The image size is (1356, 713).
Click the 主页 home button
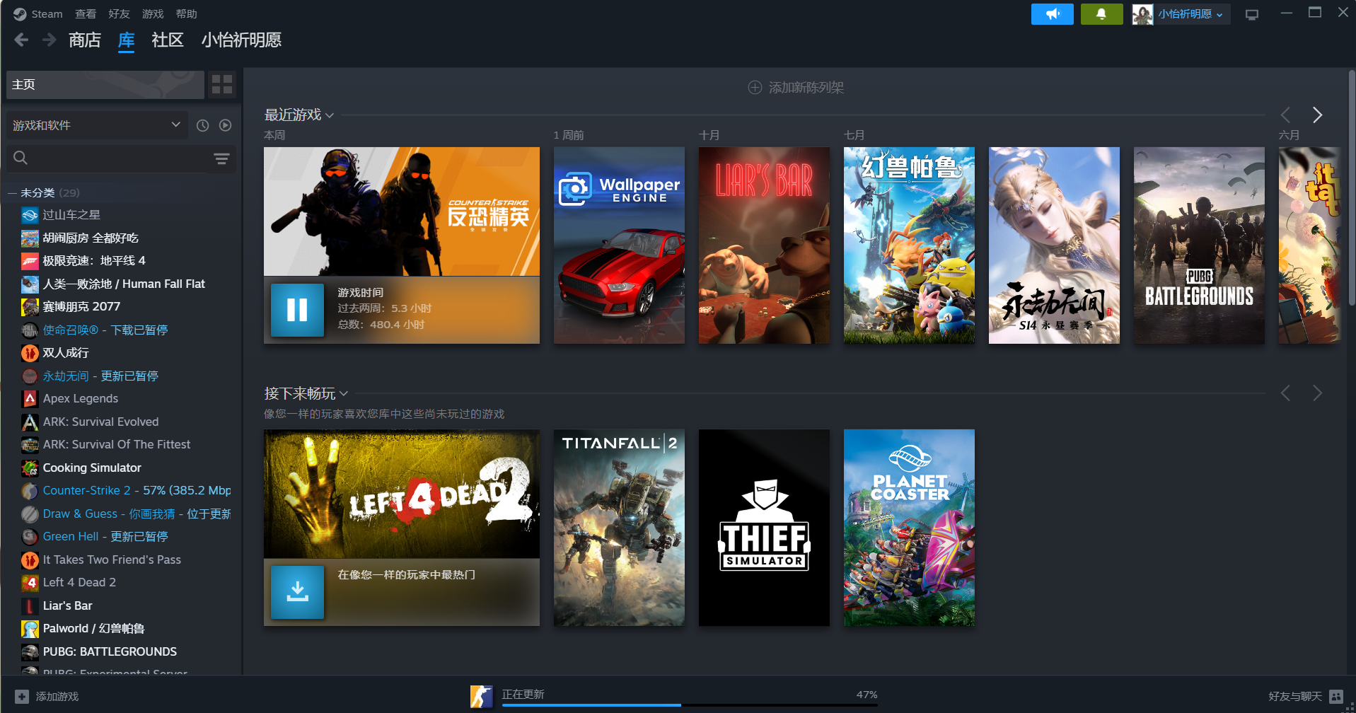pyautogui.click(x=105, y=84)
